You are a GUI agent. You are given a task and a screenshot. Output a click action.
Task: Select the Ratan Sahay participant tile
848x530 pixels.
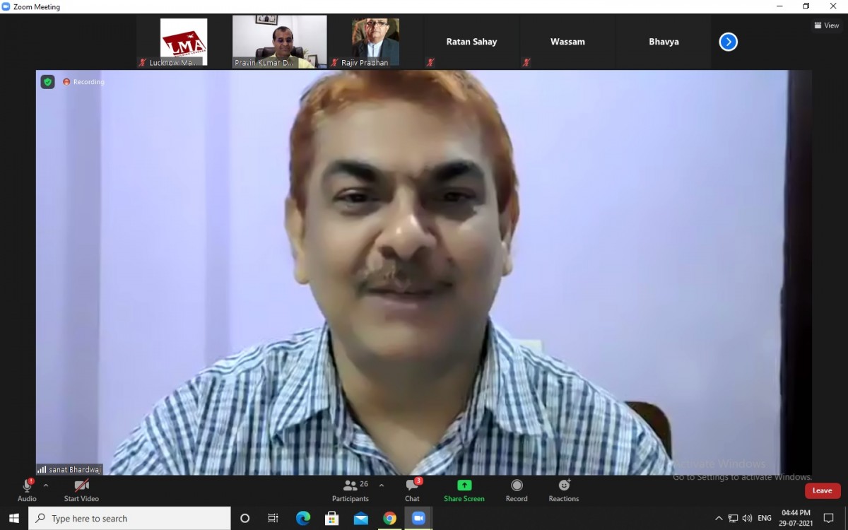pos(472,42)
